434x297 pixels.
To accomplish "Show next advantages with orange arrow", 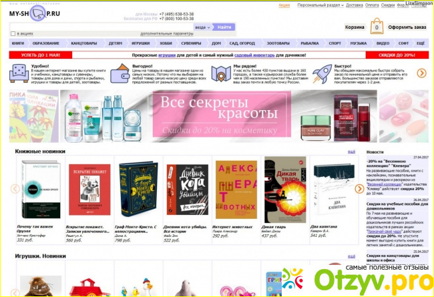I will point(421,73).
